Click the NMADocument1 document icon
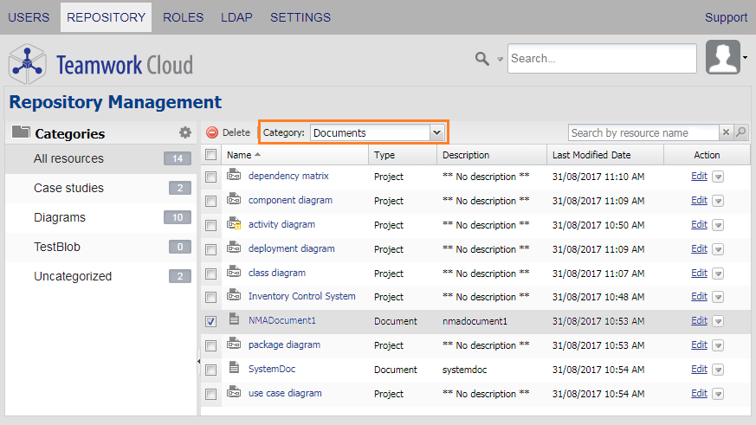This screenshot has height=425, width=756. 234,319
